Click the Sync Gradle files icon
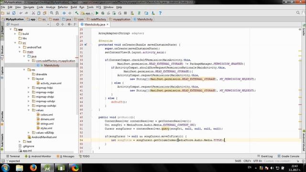 pos(139,13)
